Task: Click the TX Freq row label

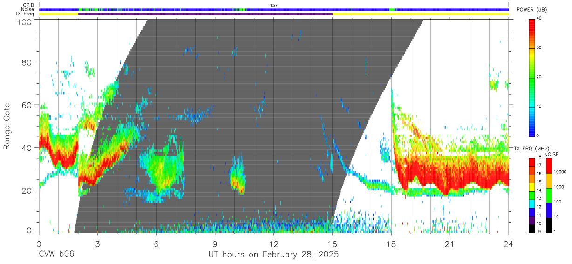Action: pyautogui.click(x=25, y=14)
